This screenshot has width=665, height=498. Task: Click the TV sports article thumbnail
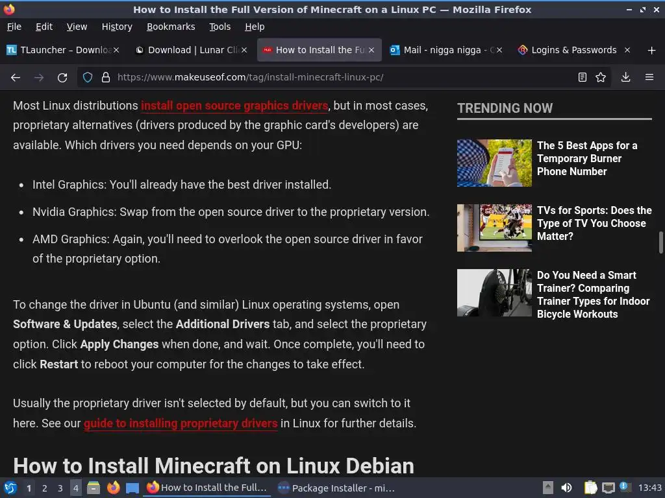pos(494,228)
